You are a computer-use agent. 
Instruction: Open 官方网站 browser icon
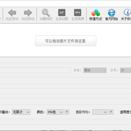111,13
